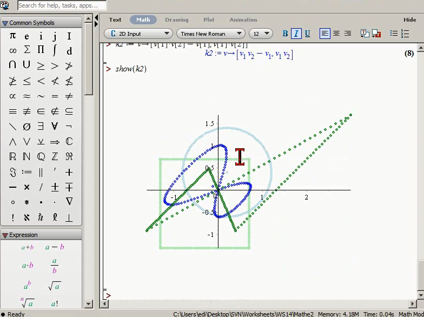Click the bulleted list icon
Screen dimensions: 424x317
(x=394, y=34)
